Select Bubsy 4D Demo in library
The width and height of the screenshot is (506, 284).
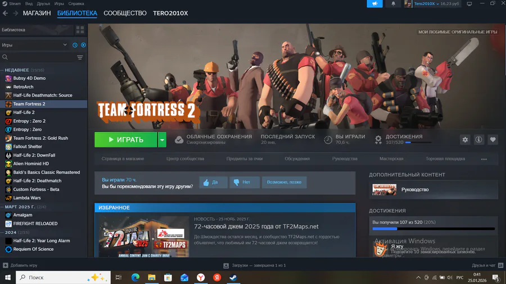point(43,78)
